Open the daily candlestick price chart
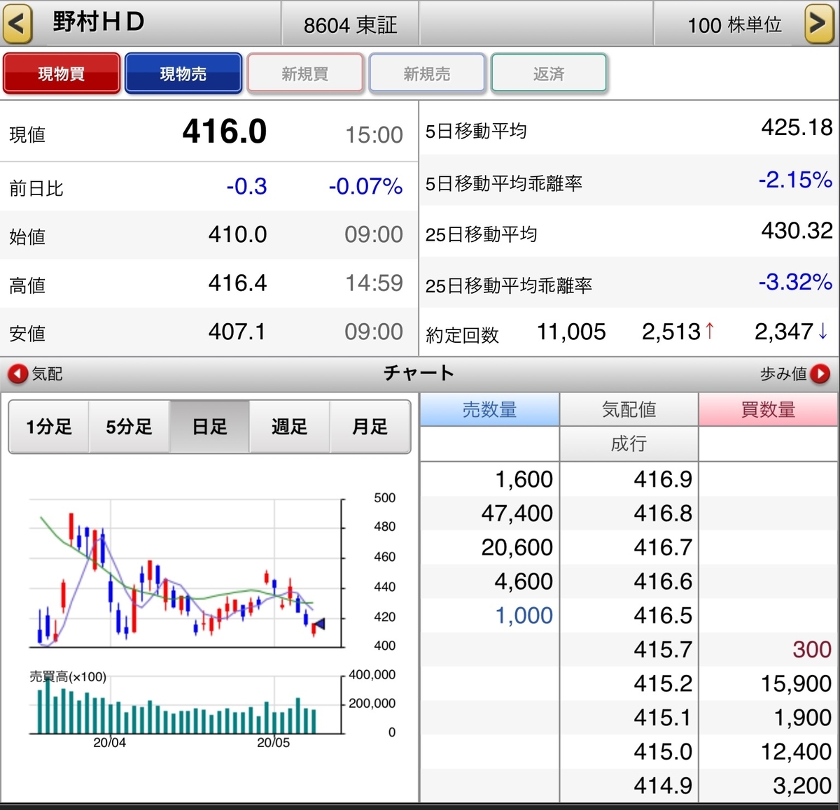Screen dimensions: 840x810 click(187, 574)
